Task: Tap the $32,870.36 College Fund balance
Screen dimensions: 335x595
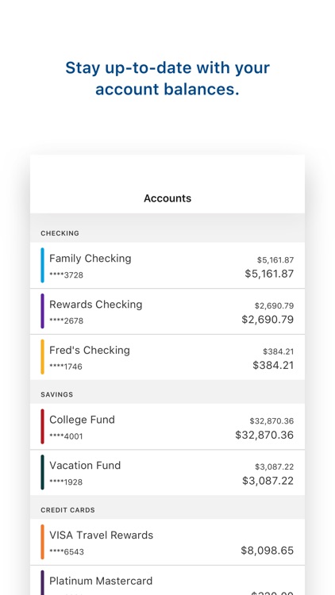Action: [x=264, y=435]
